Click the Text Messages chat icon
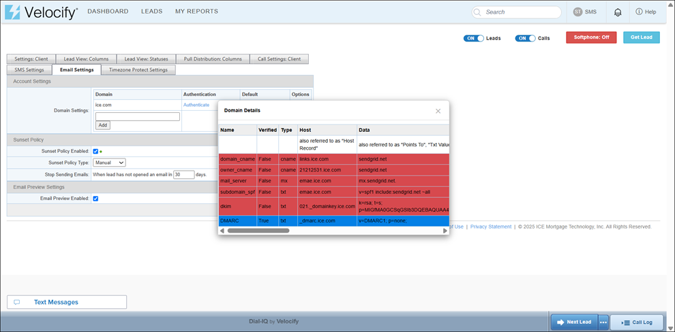The width and height of the screenshot is (675, 332). 17,302
